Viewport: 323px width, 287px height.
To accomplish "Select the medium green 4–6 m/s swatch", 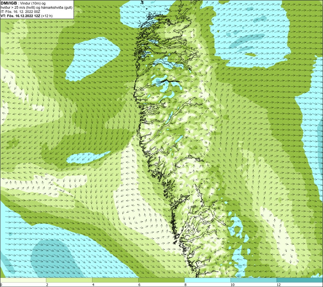I will 115,280.
